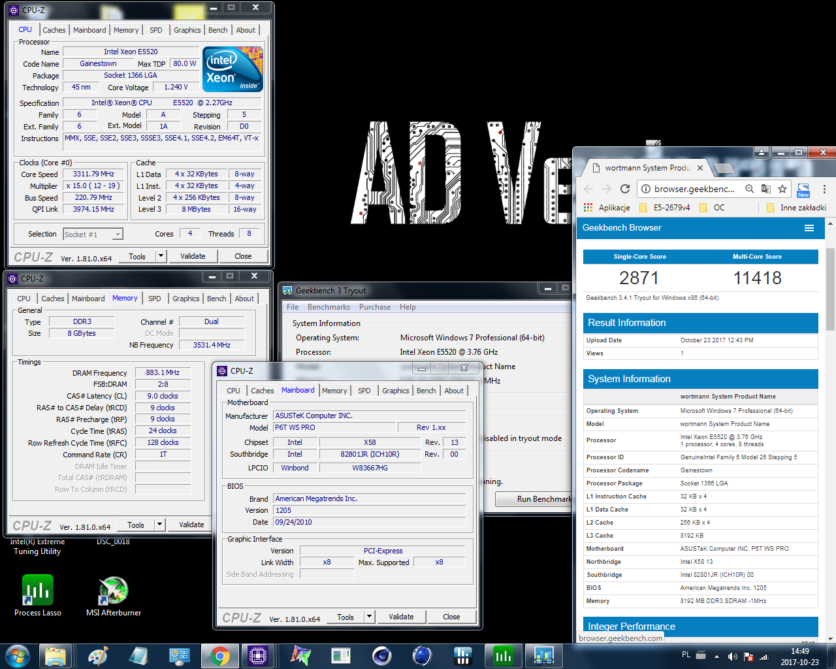Image resolution: width=836 pixels, height=669 pixels.
Task: Open File menu in Geekbench 3 Tryout
Action: click(293, 307)
